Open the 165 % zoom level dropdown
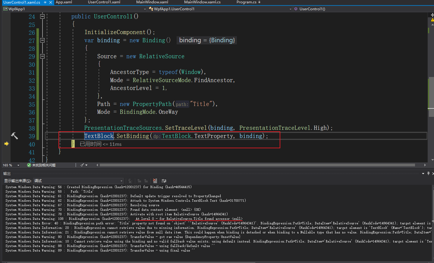Viewport: 434px width, 263px height. (x=18, y=165)
